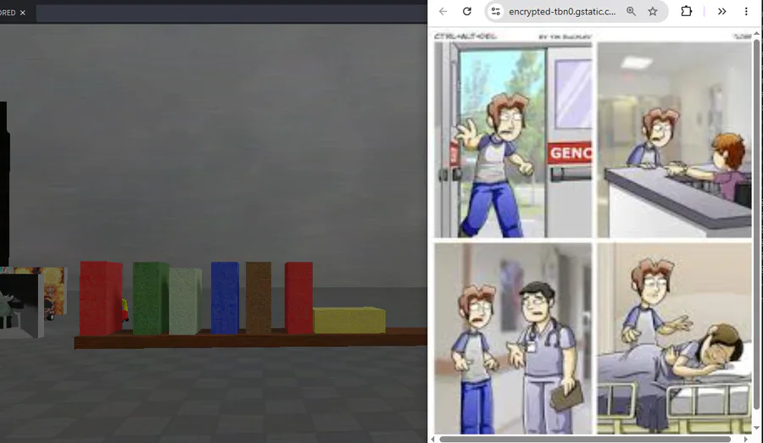This screenshot has height=443, width=763.
Task: Select the yellow flat block on the shelf
Action: tap(349, 320)
